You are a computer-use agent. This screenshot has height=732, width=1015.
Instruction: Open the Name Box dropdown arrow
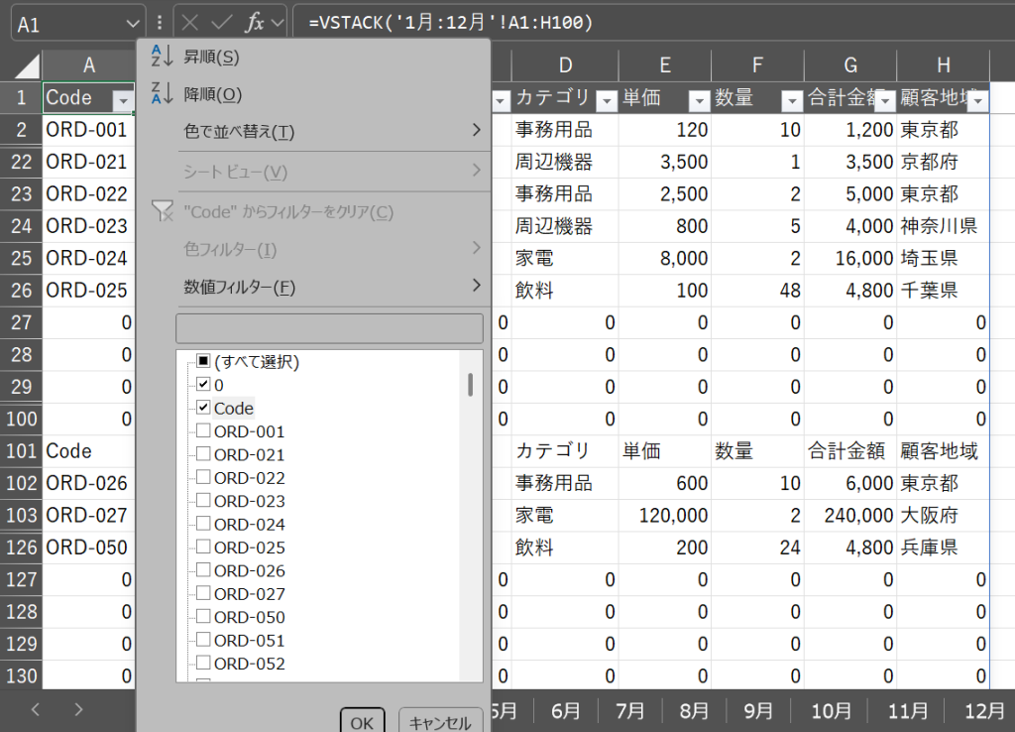[134, 23]
